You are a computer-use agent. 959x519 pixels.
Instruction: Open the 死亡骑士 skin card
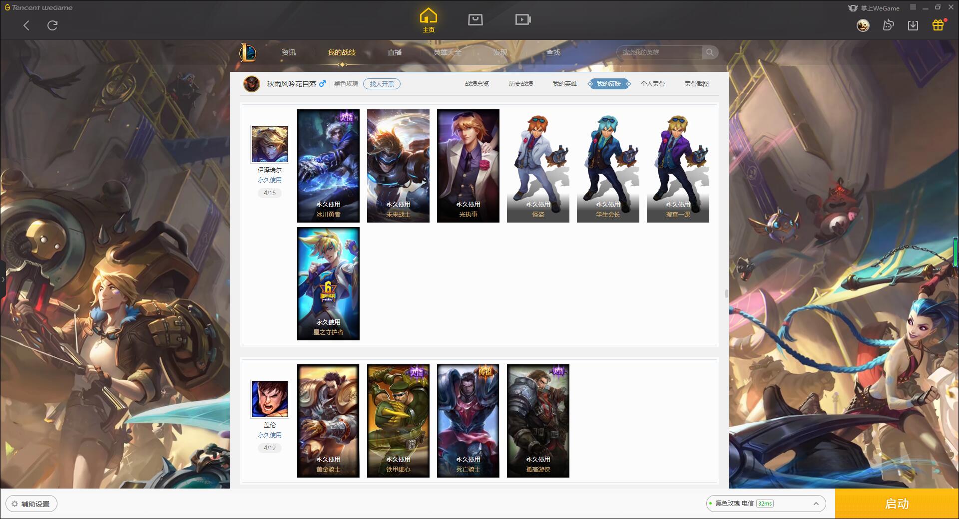(x=468, y=421)
